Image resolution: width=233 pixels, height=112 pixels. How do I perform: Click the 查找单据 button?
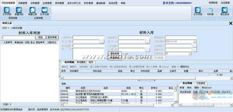tap(52, 37)
